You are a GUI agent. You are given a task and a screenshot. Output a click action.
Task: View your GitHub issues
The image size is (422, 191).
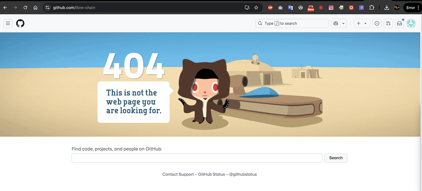tap(377, 23)
